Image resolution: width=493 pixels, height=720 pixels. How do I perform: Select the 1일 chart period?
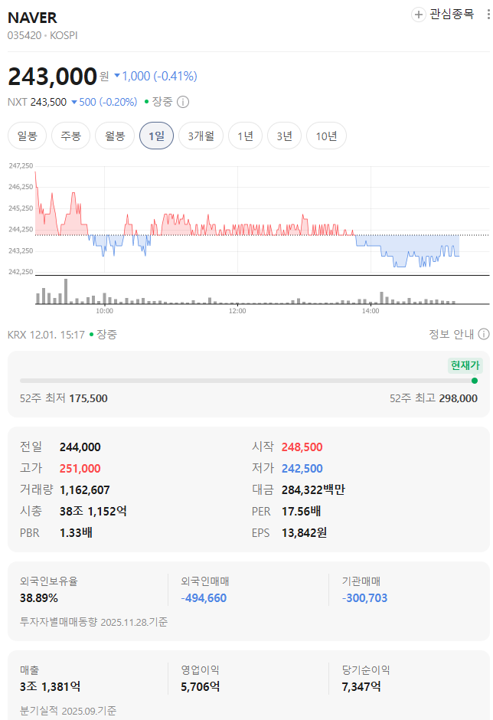pos(156,136)
